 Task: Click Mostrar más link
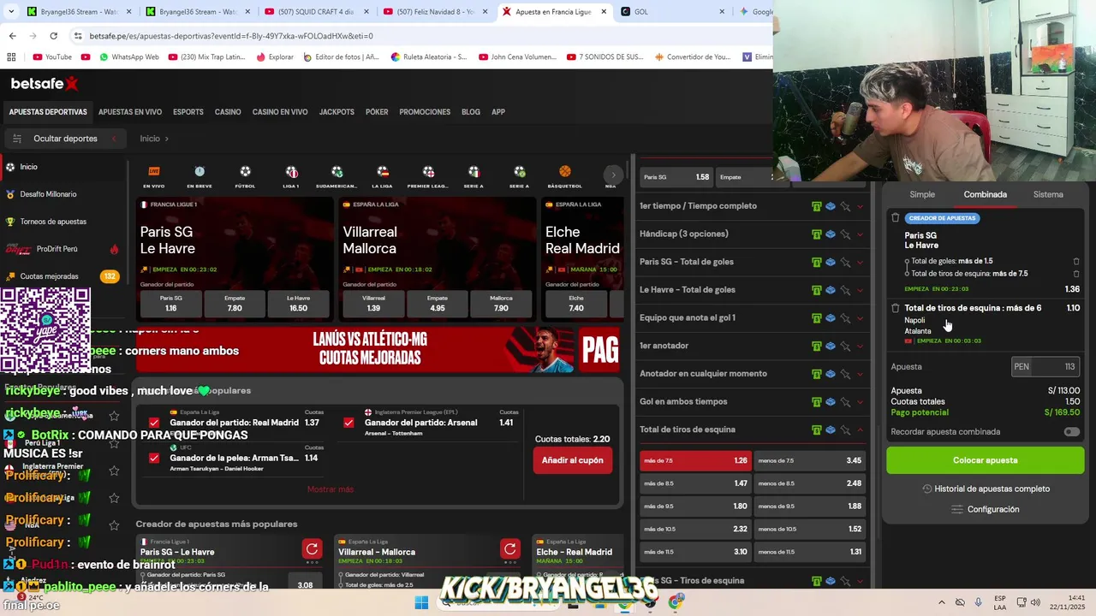[331, 489]
